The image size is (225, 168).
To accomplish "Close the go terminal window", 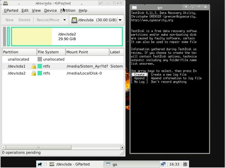I will (205, 7).
